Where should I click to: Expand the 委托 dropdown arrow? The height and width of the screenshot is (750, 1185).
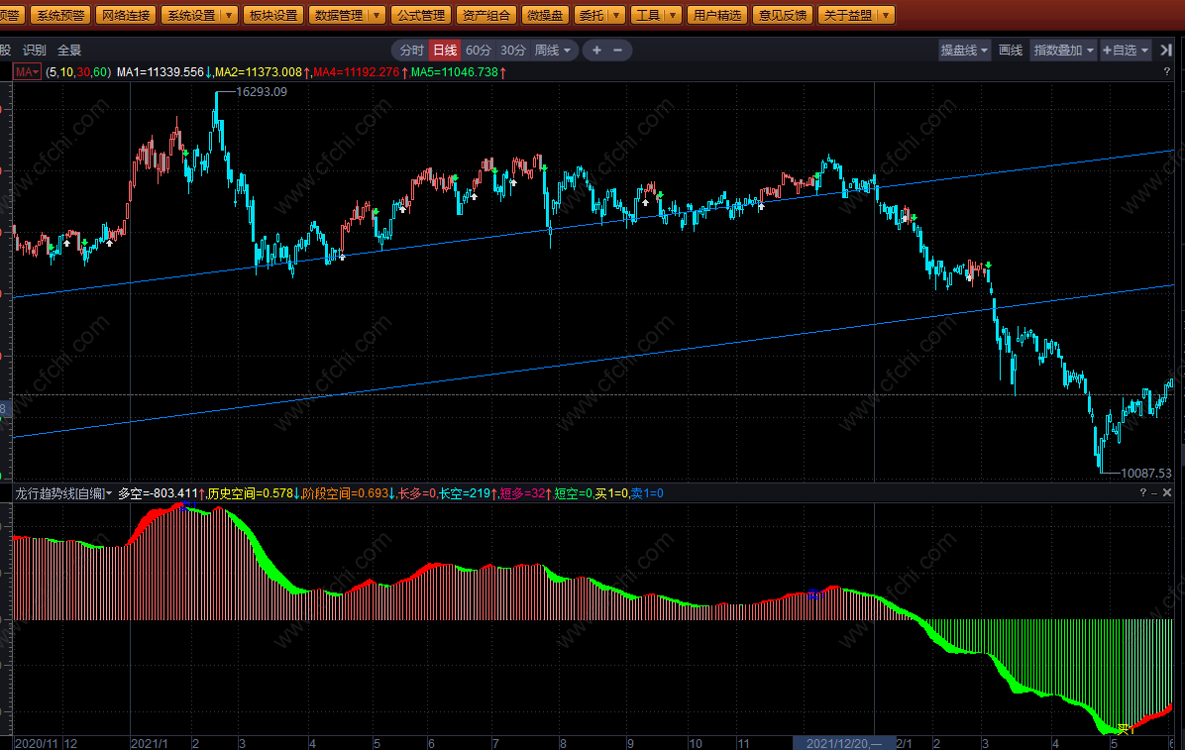617,15
